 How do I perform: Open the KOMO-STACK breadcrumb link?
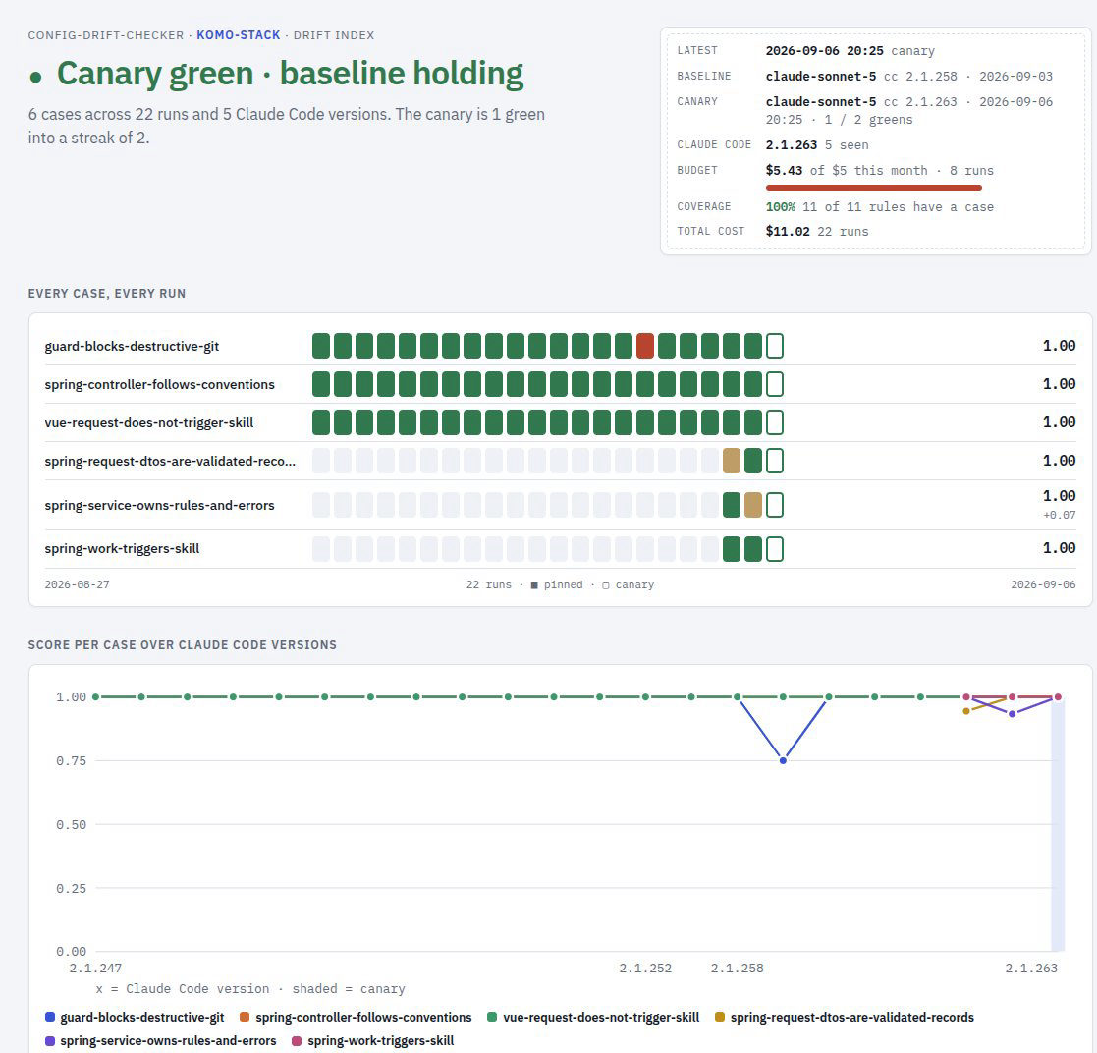pyautogui.click(x=238, y=35)
